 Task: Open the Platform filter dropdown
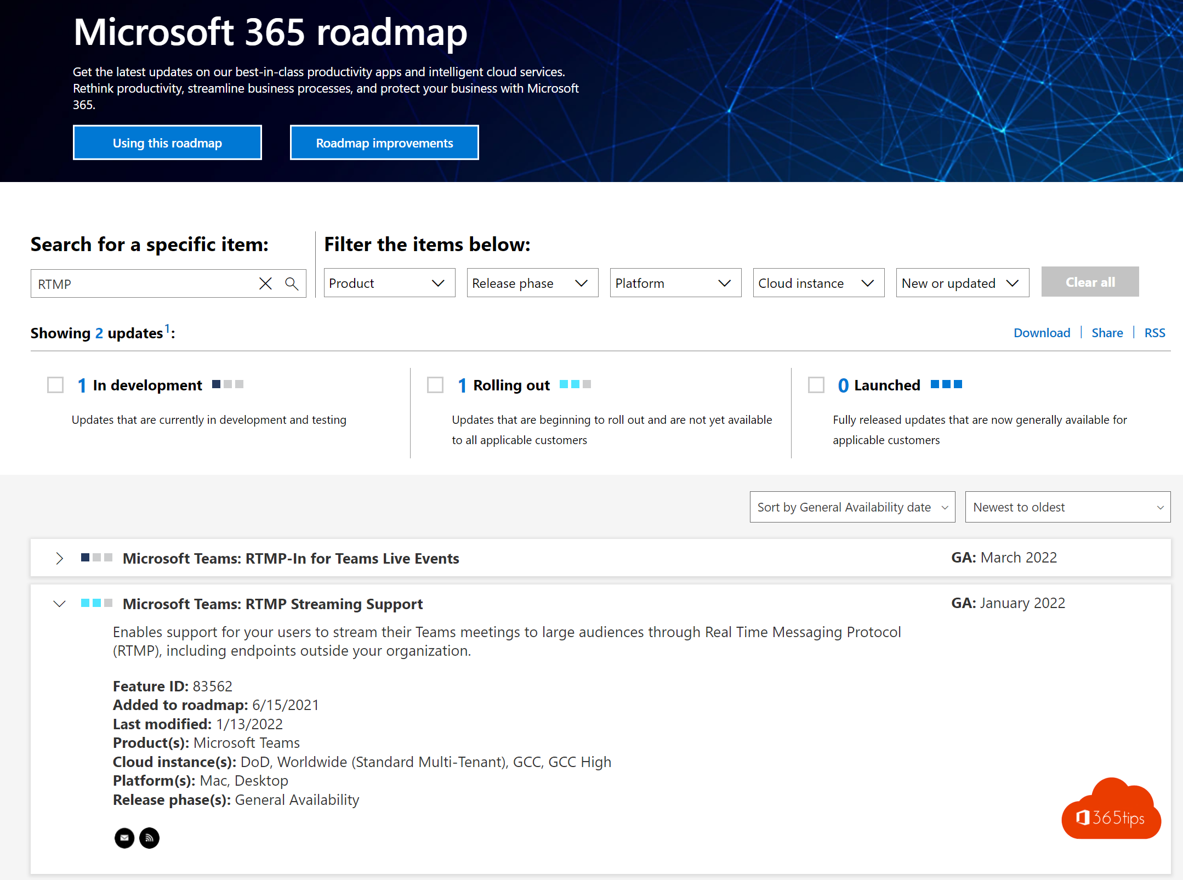[675, 283]
